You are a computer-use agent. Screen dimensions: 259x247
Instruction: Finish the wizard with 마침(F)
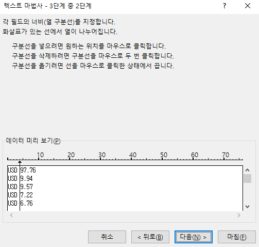[237, 237]
